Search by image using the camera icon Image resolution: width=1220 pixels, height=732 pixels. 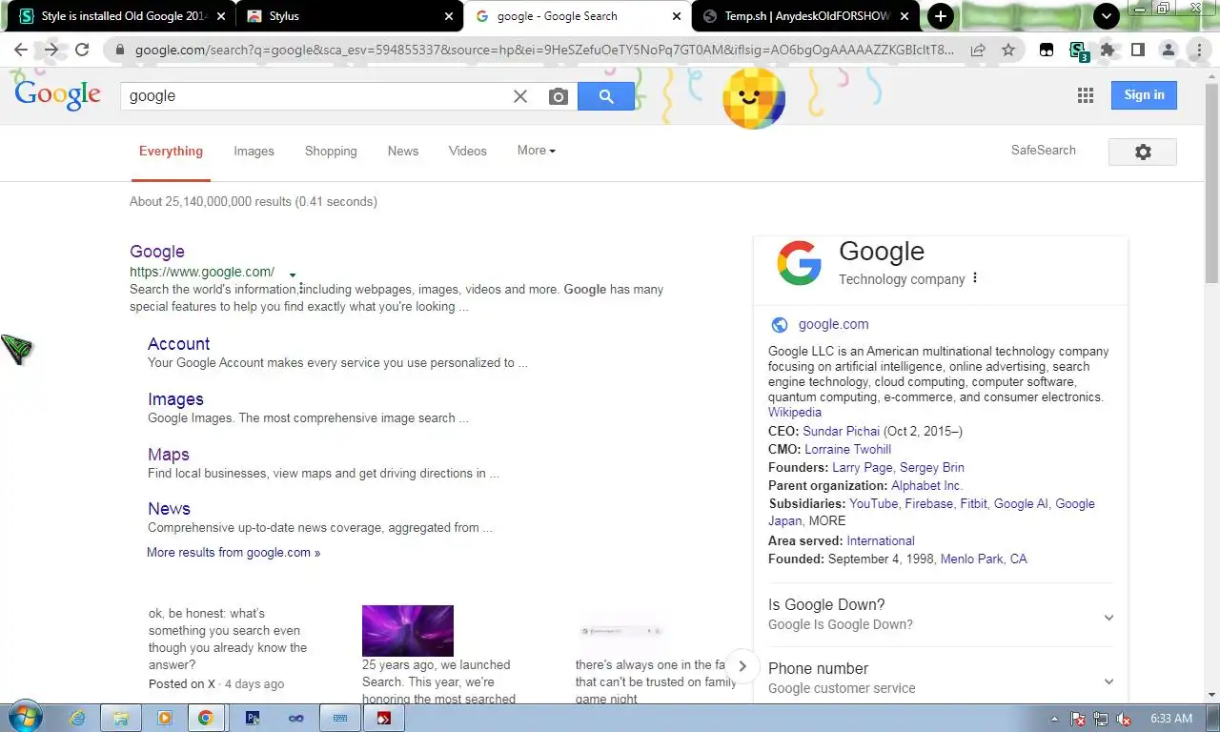(x=559, y=96)
